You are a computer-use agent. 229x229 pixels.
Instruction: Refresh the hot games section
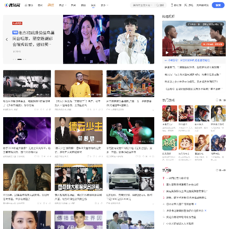pos(221,100)
